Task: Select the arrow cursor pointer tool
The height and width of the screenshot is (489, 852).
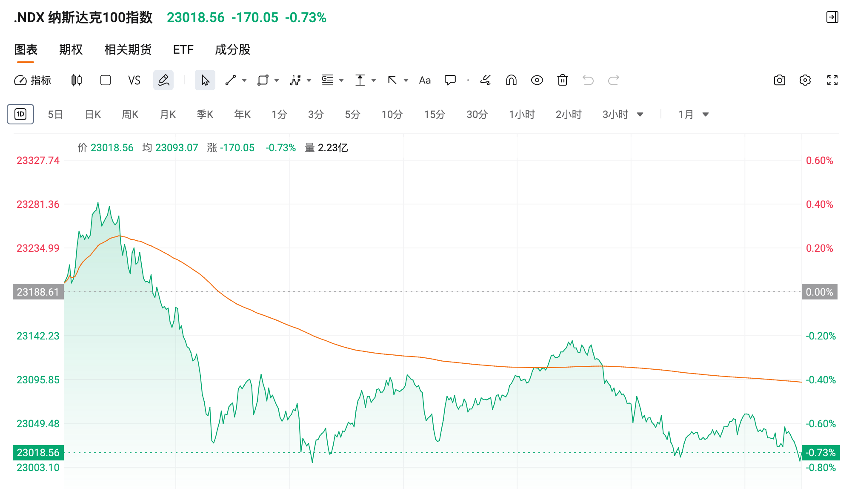Action: [x=205, y=80]
